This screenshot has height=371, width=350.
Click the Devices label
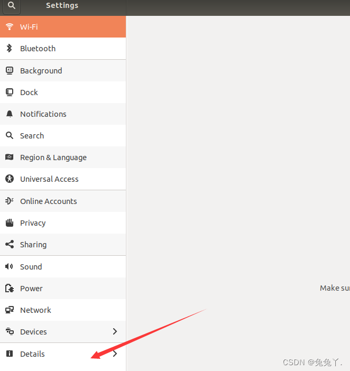(33, 332)
